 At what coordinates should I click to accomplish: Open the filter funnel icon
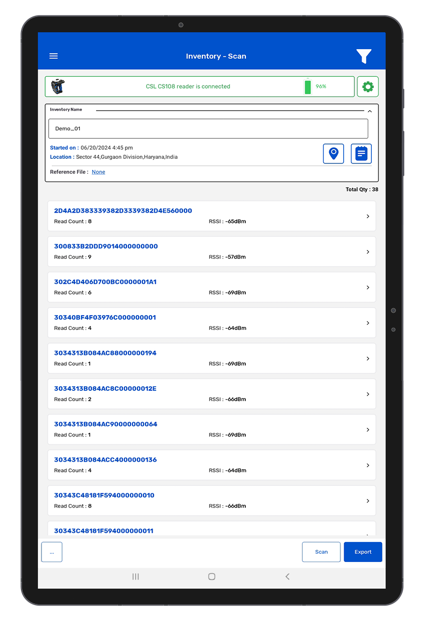364,56
